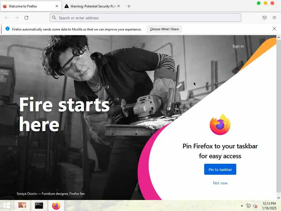Click the page scrollbar down arrow

(279, 198)
